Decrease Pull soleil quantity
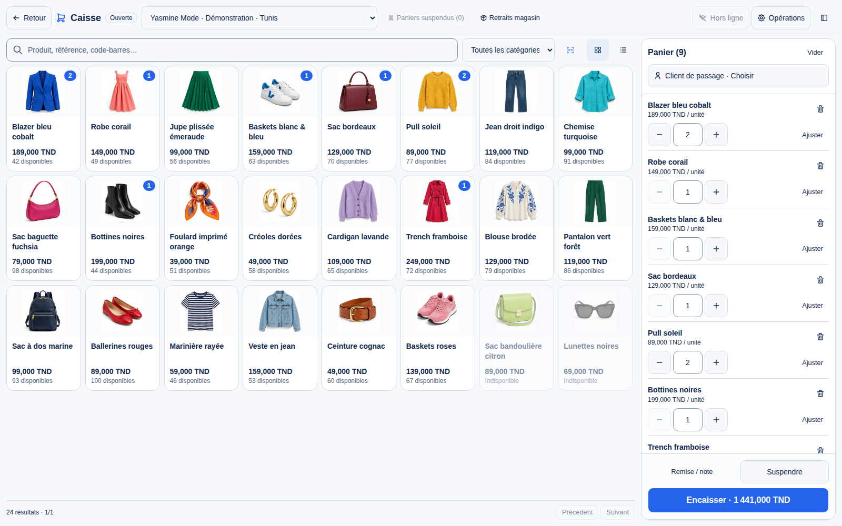 tap(659, 362)
